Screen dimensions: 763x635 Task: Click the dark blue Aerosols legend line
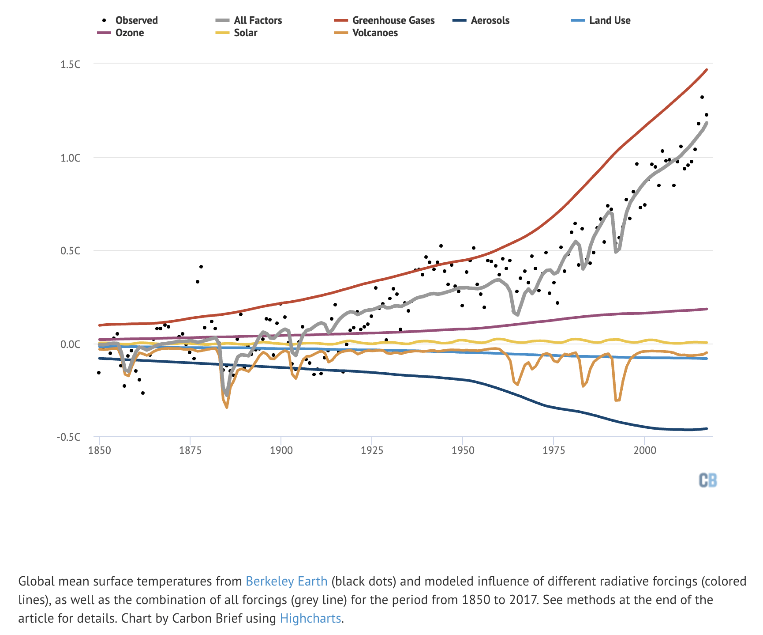tap(460, 20)
